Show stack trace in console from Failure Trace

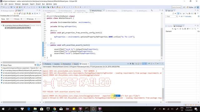pyautogui.click(x=35, y=65)
